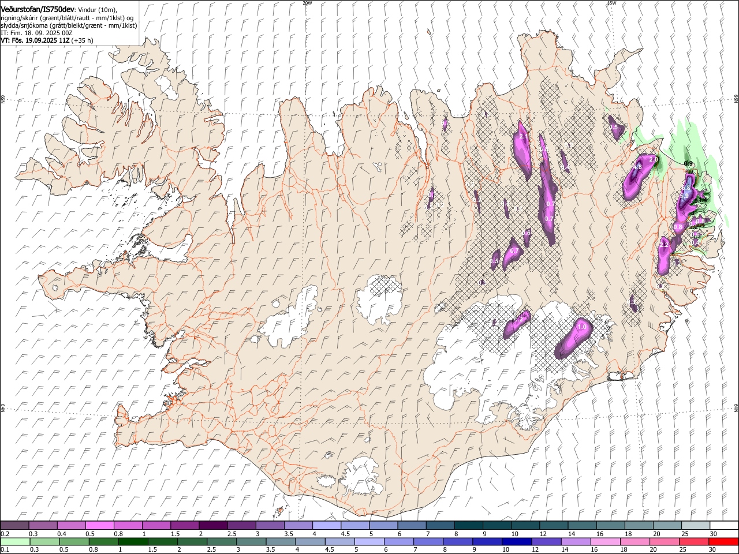
Task: Select the 'VT: Fös. 19.09.2025 11Z (+35 h)' line
Action: point(47,40)
